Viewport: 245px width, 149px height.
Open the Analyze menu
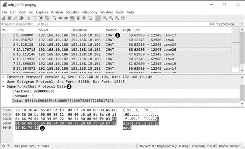(57, 12)
